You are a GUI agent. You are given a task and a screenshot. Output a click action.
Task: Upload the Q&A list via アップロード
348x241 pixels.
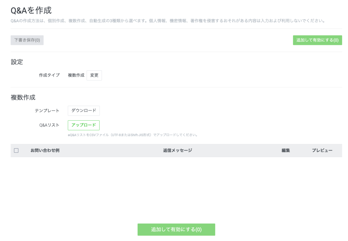84,125
